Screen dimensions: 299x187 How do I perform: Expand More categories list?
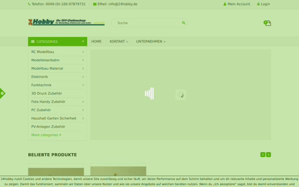46,135
